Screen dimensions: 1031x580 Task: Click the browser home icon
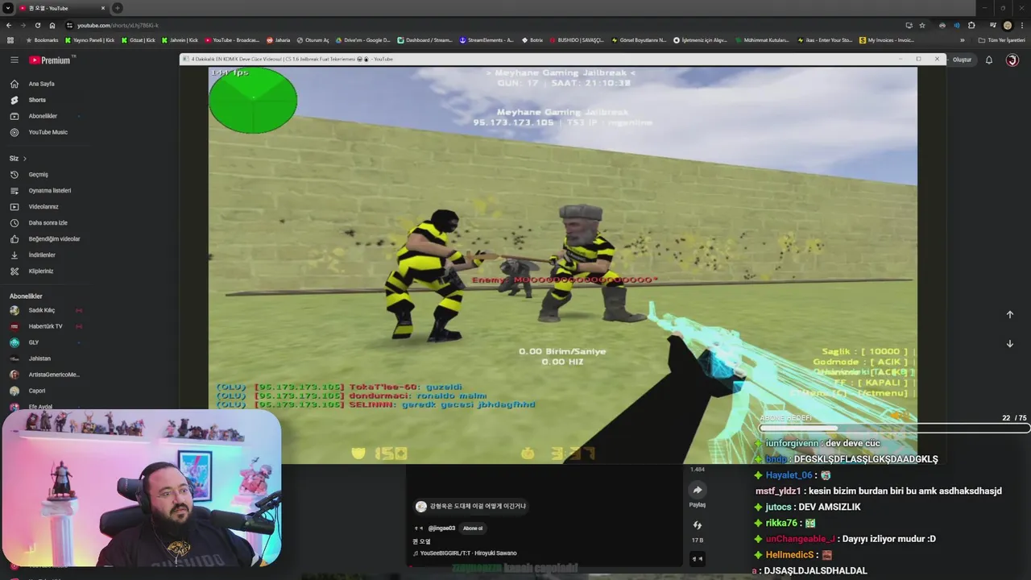point(52,25)
